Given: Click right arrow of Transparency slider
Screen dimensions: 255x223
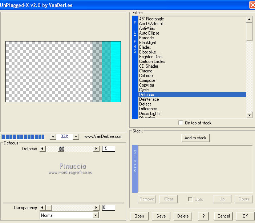Looking at the screenshot, I should (96, 207).
